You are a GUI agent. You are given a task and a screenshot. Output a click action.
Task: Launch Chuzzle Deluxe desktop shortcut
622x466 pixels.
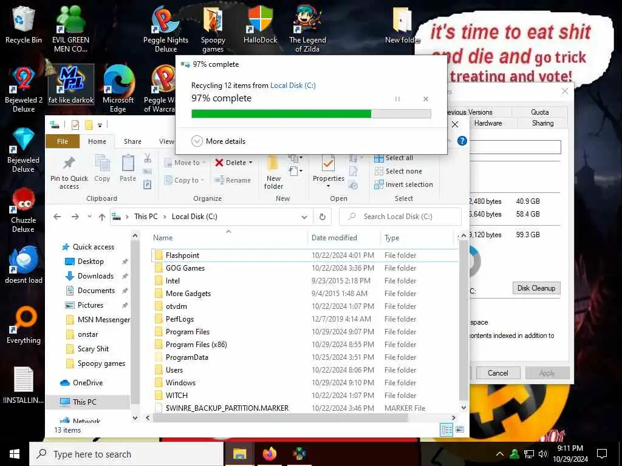[x=24, y=210]
